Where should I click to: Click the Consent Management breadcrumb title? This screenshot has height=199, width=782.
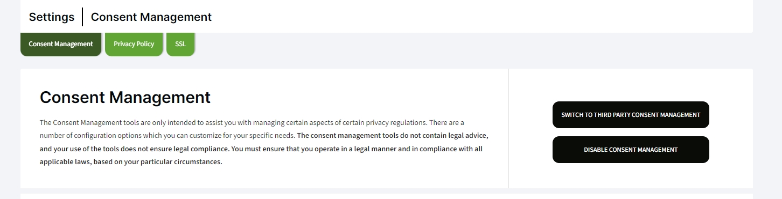click(x=151, y=17)
